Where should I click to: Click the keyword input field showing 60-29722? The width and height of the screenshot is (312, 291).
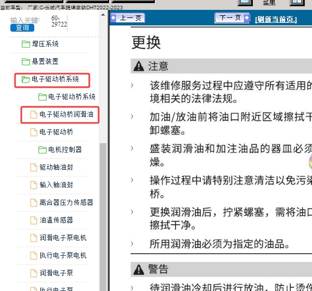point(59,21)
